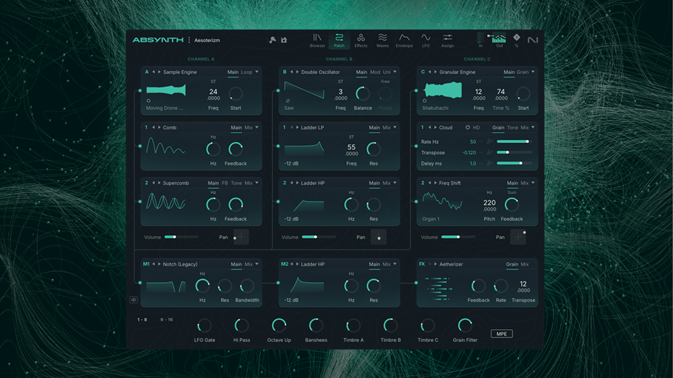
Task: Open the Notch (Legacy) dropdown arrow
Action: coord(257,264)
